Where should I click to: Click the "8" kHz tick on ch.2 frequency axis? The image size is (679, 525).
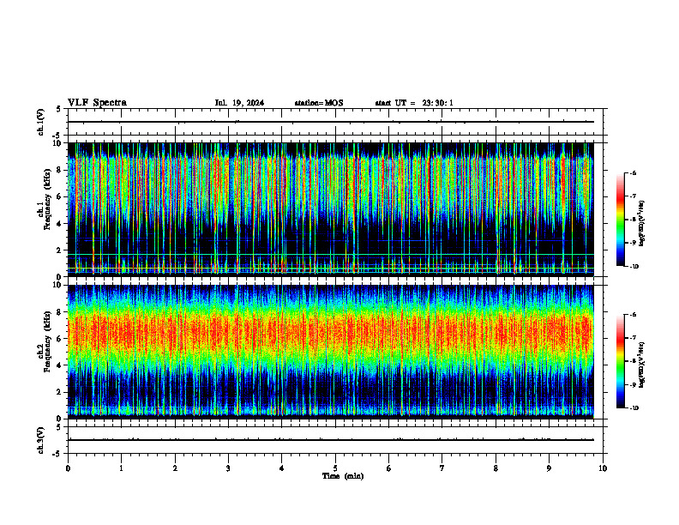click(61, 312)
